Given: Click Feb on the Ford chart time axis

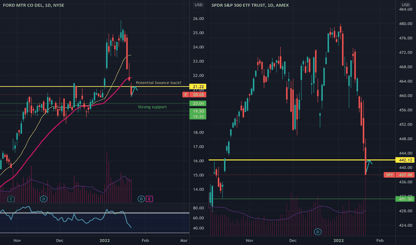Looking at the screenshot, I should (x=145, y=241).
